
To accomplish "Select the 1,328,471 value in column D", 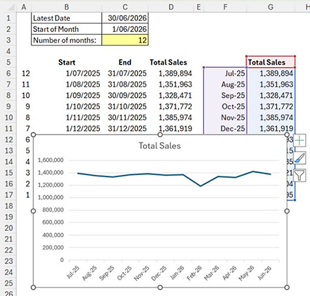I will coord(171,95).
